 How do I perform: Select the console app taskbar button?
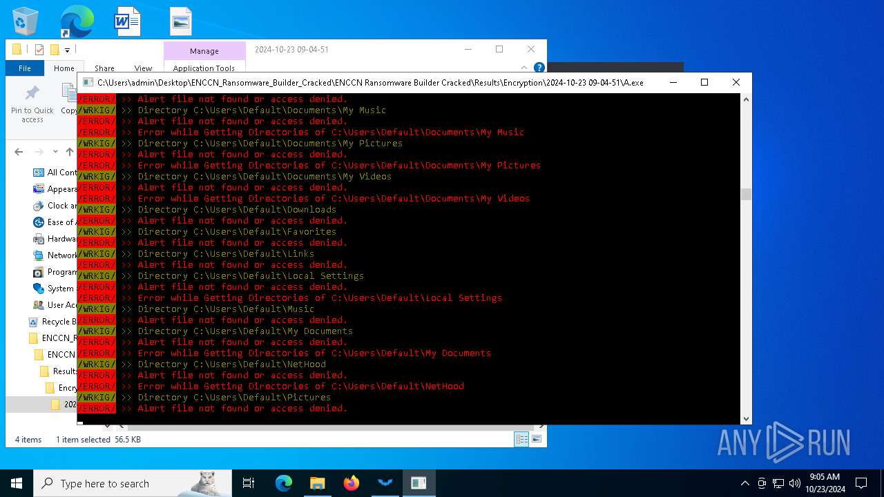(419, 483)
